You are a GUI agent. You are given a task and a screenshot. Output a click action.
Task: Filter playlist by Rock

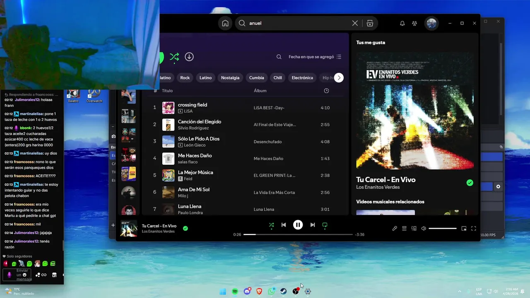(x=185, y=78)
